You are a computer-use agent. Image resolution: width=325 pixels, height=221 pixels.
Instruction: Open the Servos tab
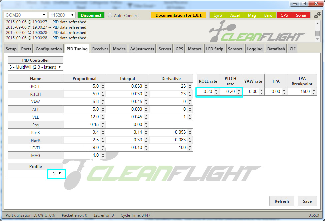[165, 49]
